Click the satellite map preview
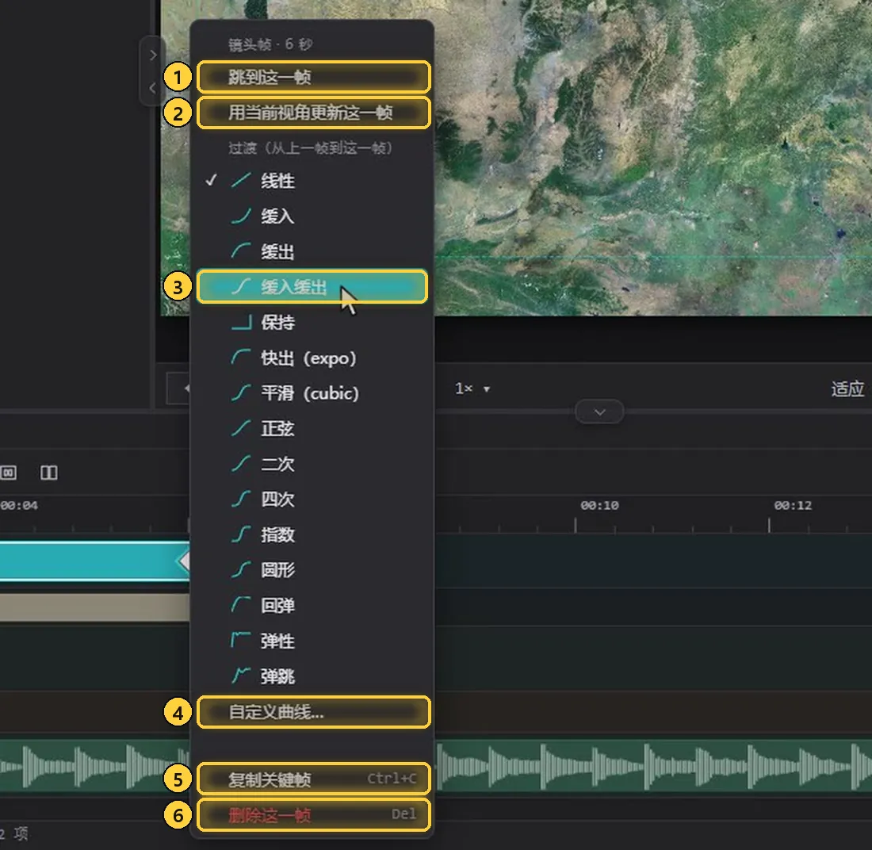872x850 pixels. [653, 158]
